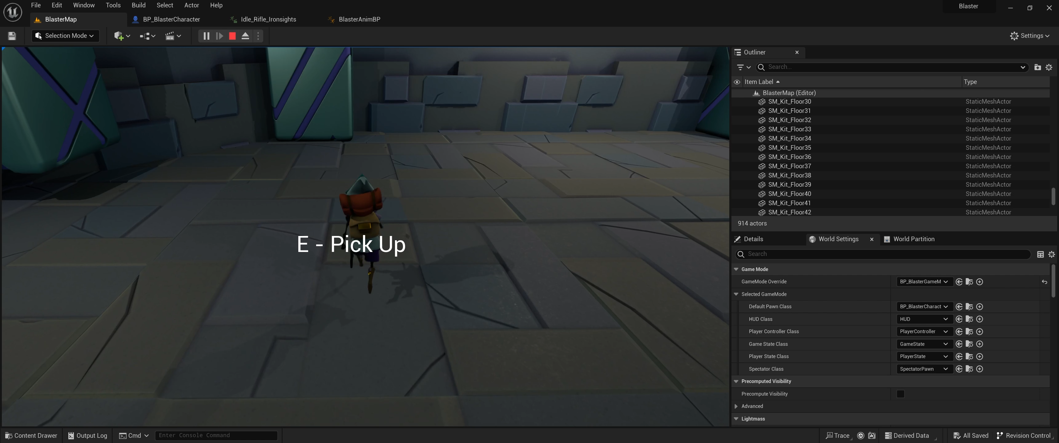Click the console command input field
Image resolution: width=1059 pixels, height=443 pixels.
coord(216,436)
